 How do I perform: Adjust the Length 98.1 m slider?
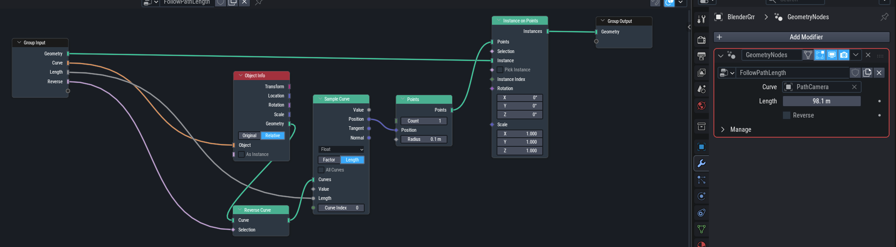click(821, 101)
